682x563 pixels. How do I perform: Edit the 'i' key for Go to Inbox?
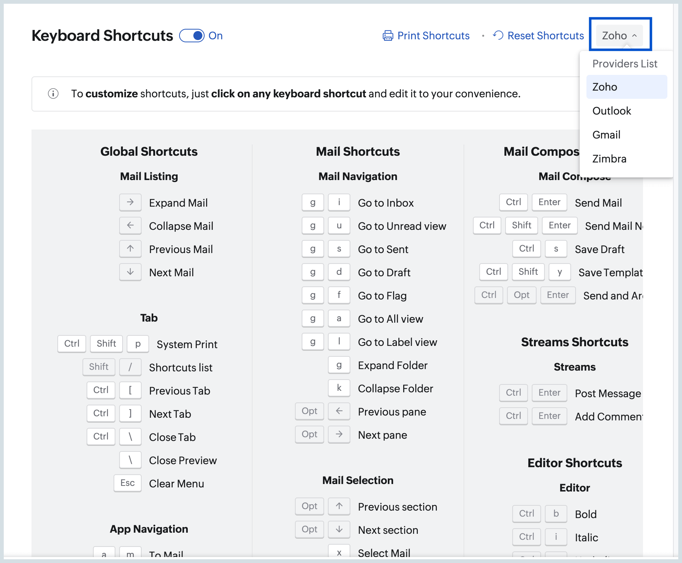tap(339, 203)
